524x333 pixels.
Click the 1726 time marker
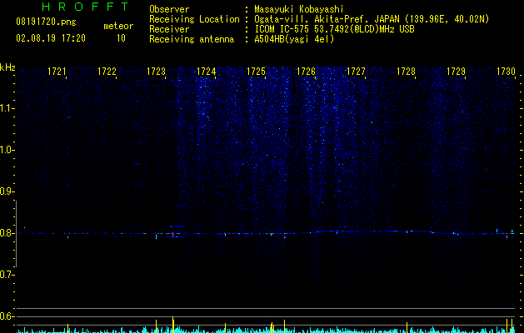(306, 72)
